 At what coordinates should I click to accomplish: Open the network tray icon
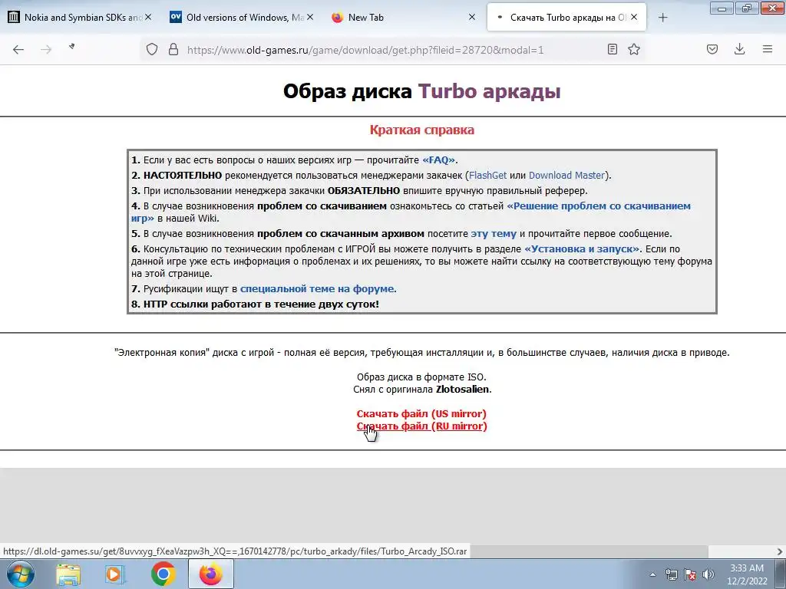pyautogui.click(x=671, y=574)
